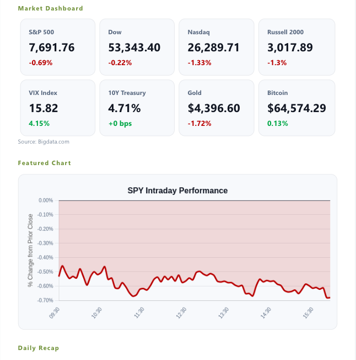Select the Bitcoin price card
This screenshot has height=360, width=356.
297,108
